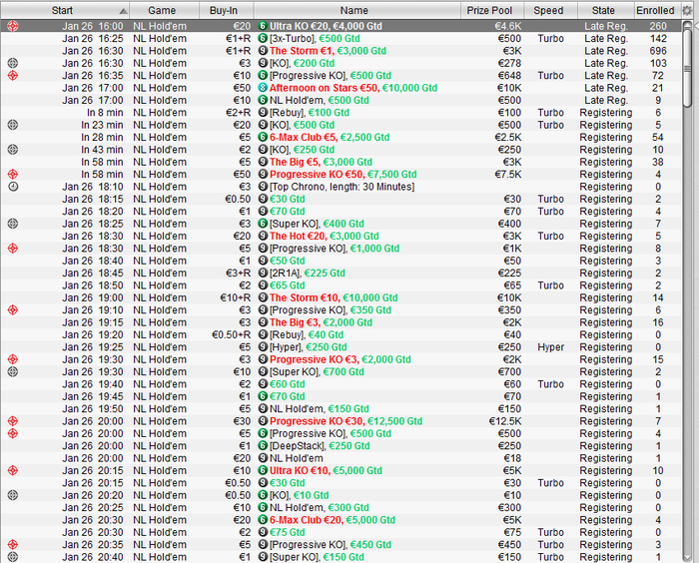Sort list by the Game column header
Image resolution: width=699 pixels, height=563 pixels.
pos(164,10)
